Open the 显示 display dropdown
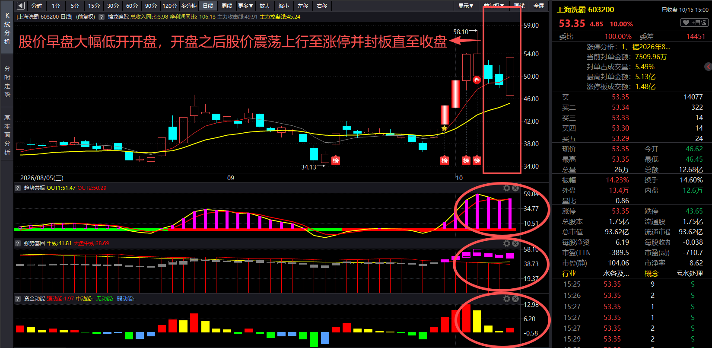 (466, 6)
